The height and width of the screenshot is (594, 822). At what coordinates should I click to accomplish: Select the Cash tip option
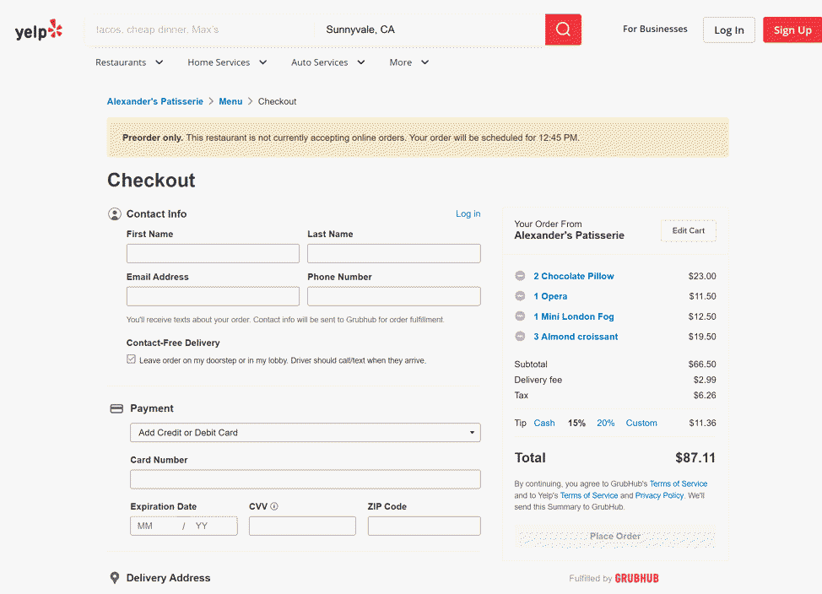click(x=544, y=424)
